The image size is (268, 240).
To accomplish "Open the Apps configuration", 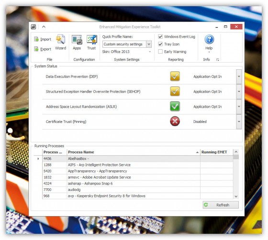I will click(x=77, y=43).
